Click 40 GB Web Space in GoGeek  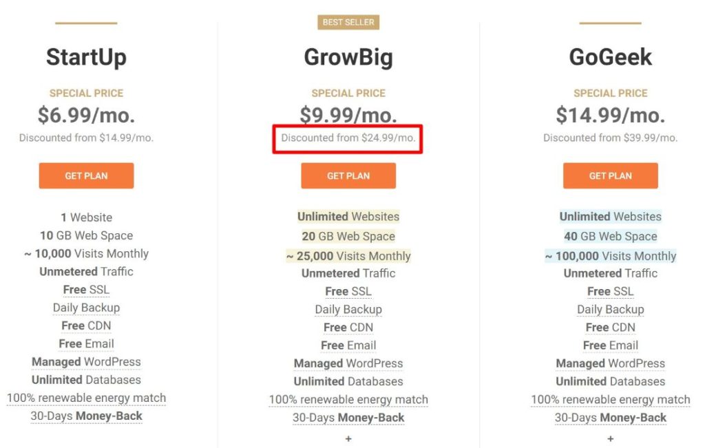click(x=611, y=236)
